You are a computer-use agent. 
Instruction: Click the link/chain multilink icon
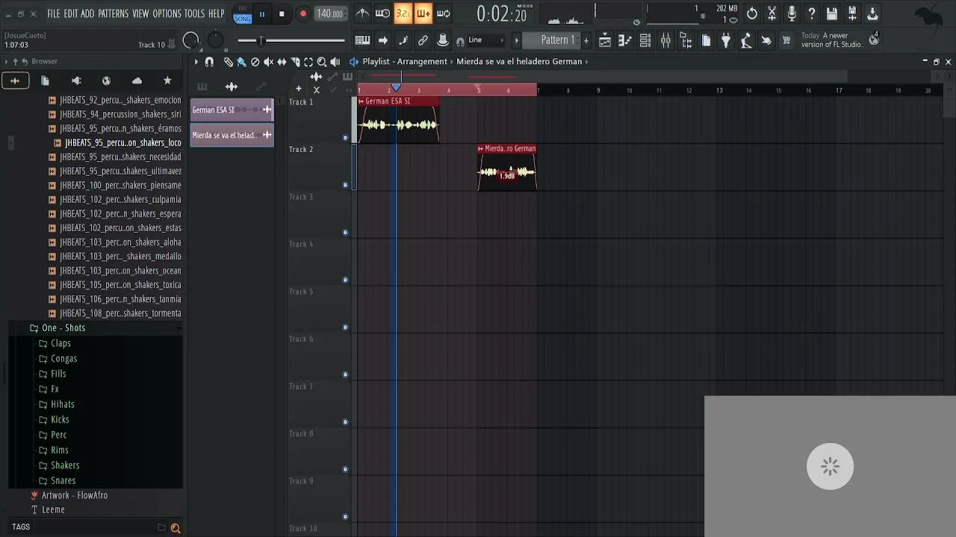pyautogui.click(x=423, y=40)
